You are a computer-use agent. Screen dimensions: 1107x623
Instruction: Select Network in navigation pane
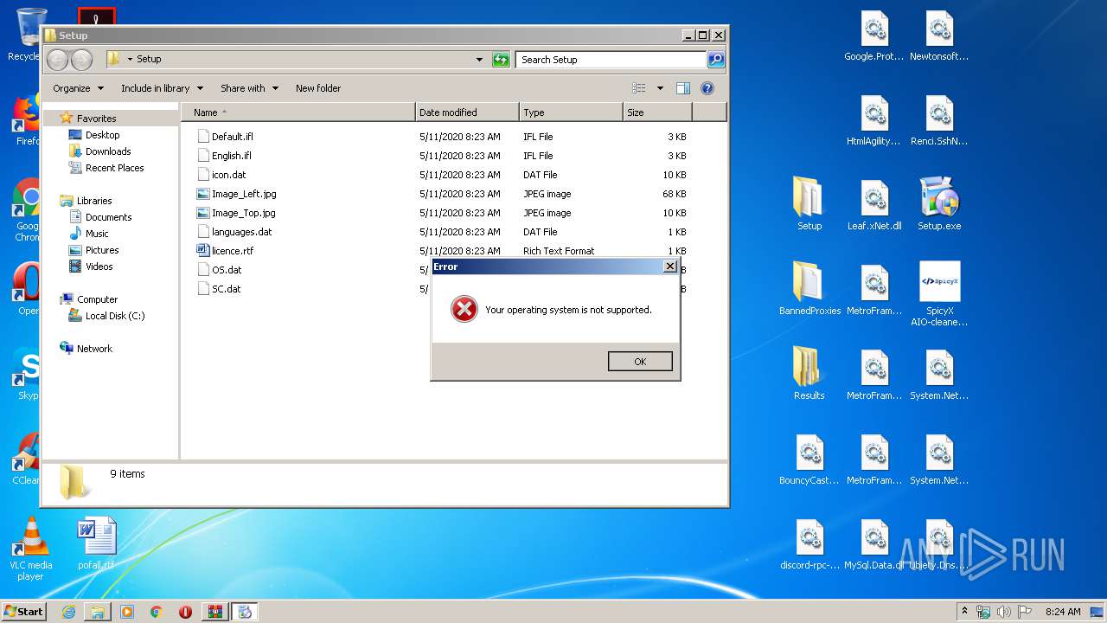(94, 349)
